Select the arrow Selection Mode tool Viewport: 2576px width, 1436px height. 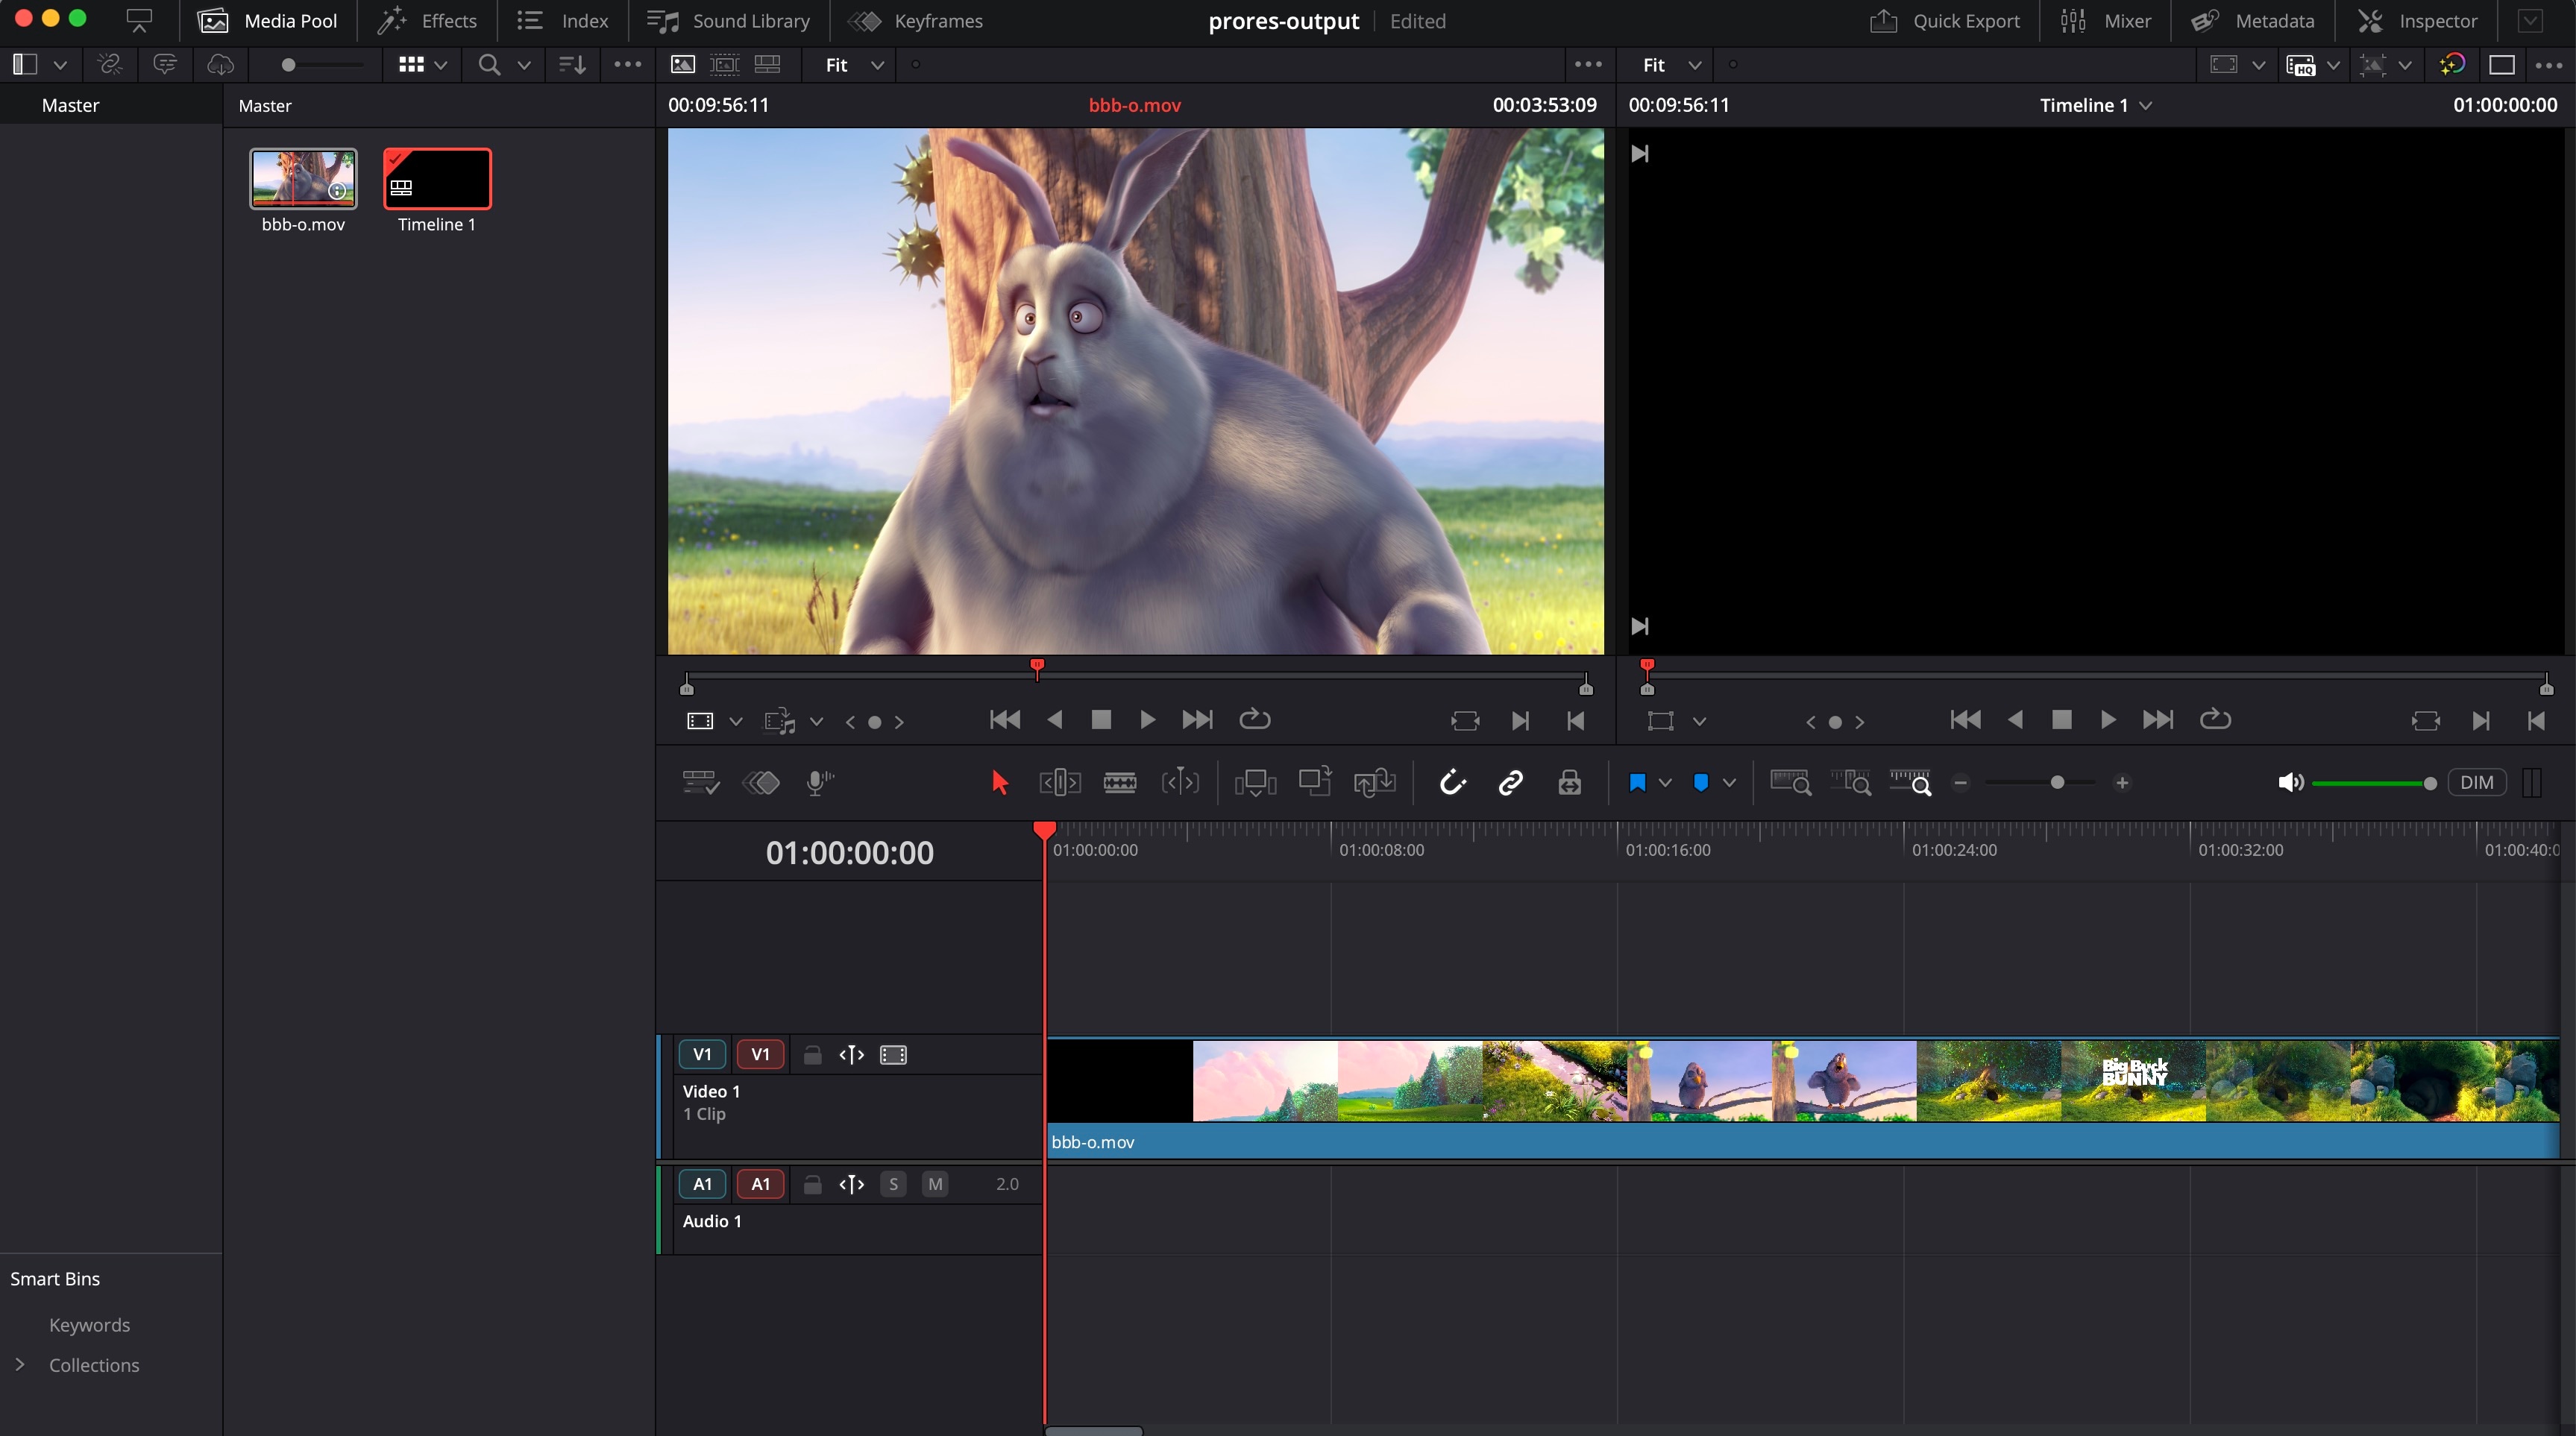(x=999, y=782)
